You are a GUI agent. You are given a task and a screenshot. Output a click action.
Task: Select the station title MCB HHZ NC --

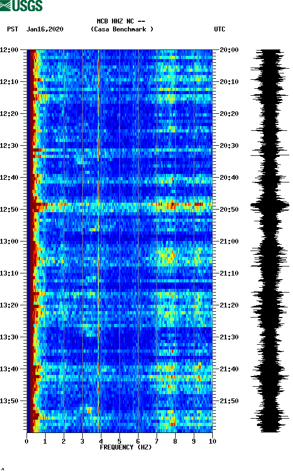(x=121, y=21)
